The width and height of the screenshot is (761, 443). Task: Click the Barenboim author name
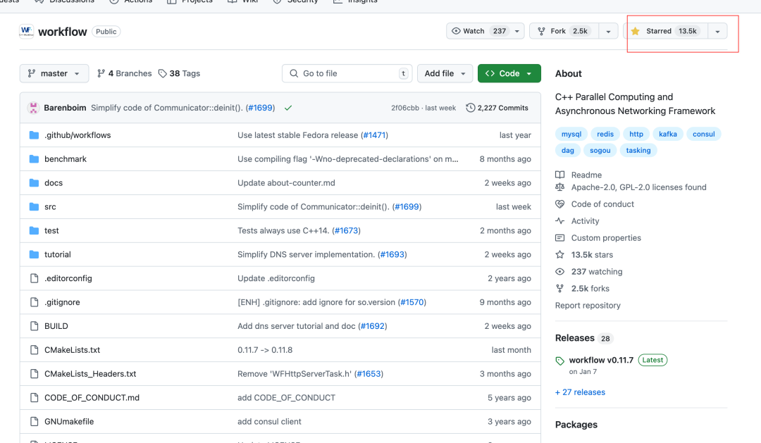tap(65, 108)
